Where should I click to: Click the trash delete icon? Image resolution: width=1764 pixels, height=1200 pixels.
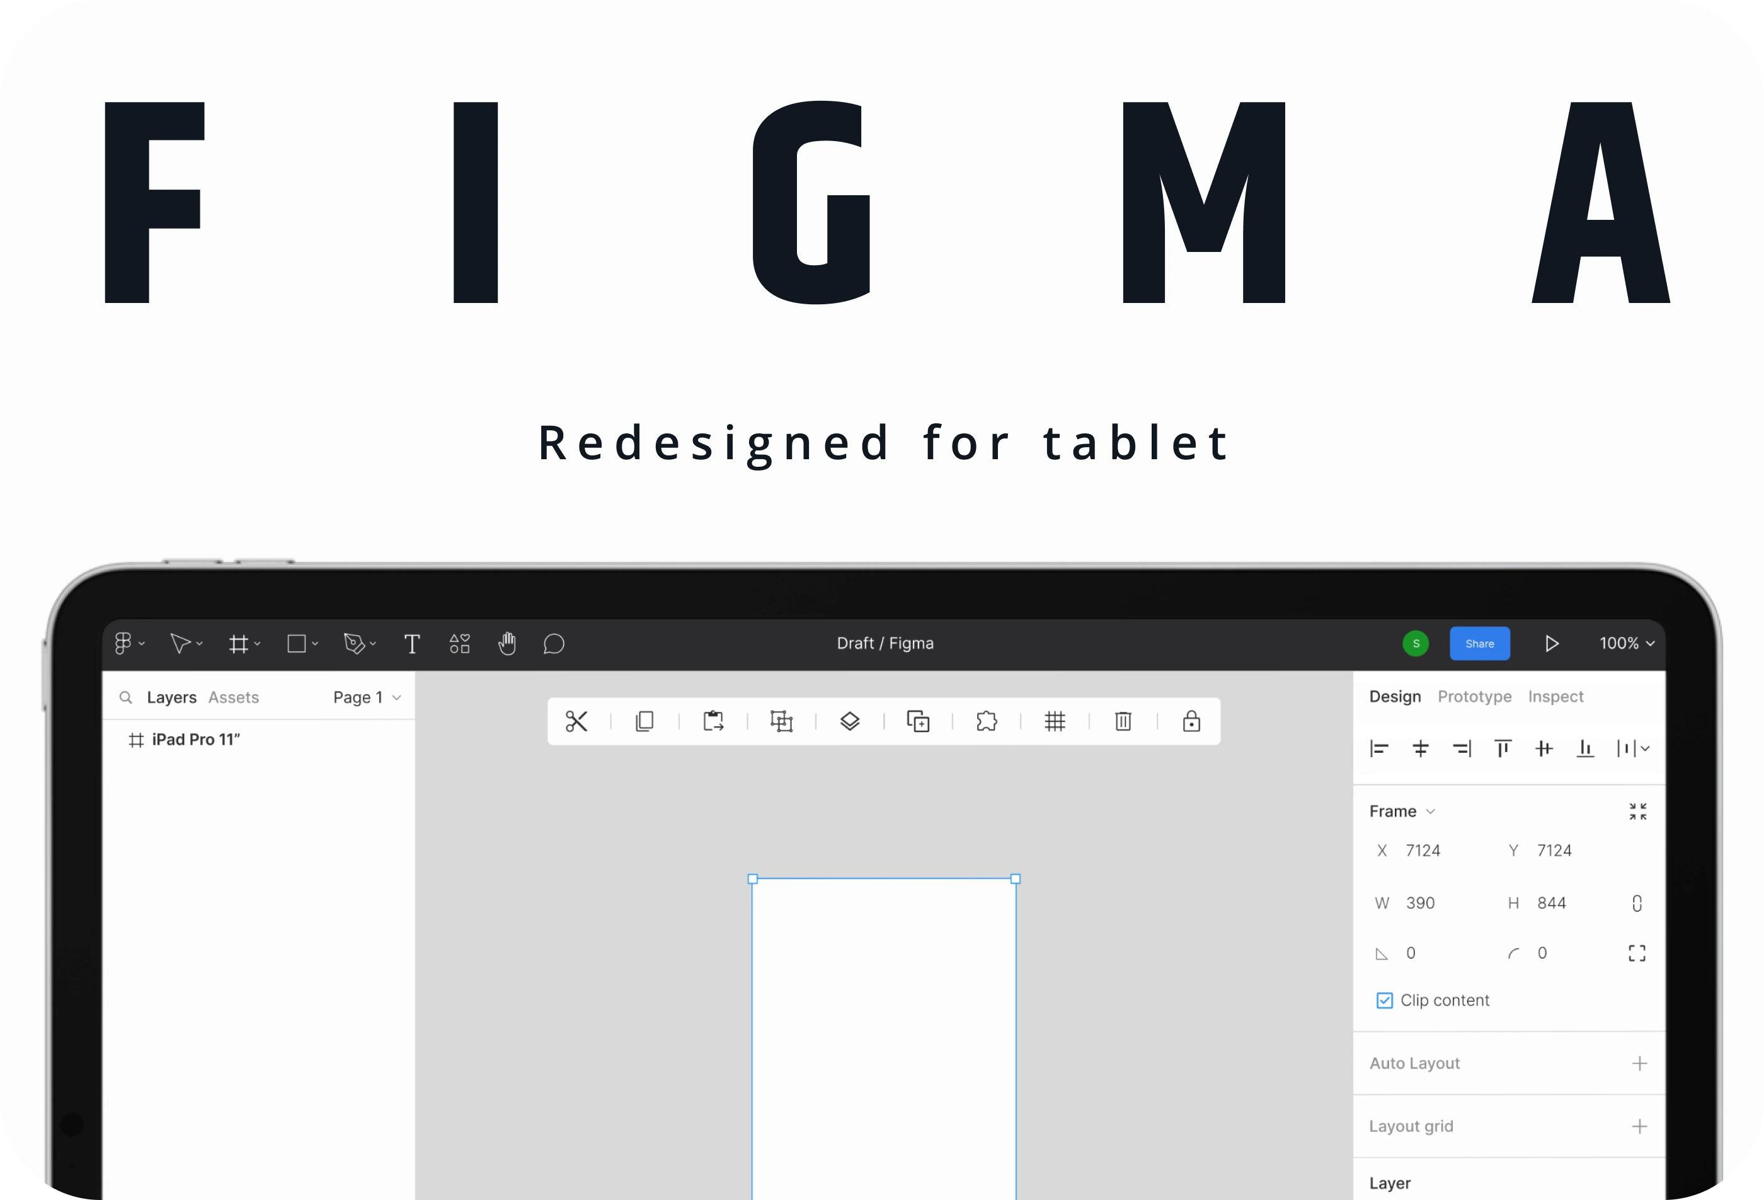1123,721
